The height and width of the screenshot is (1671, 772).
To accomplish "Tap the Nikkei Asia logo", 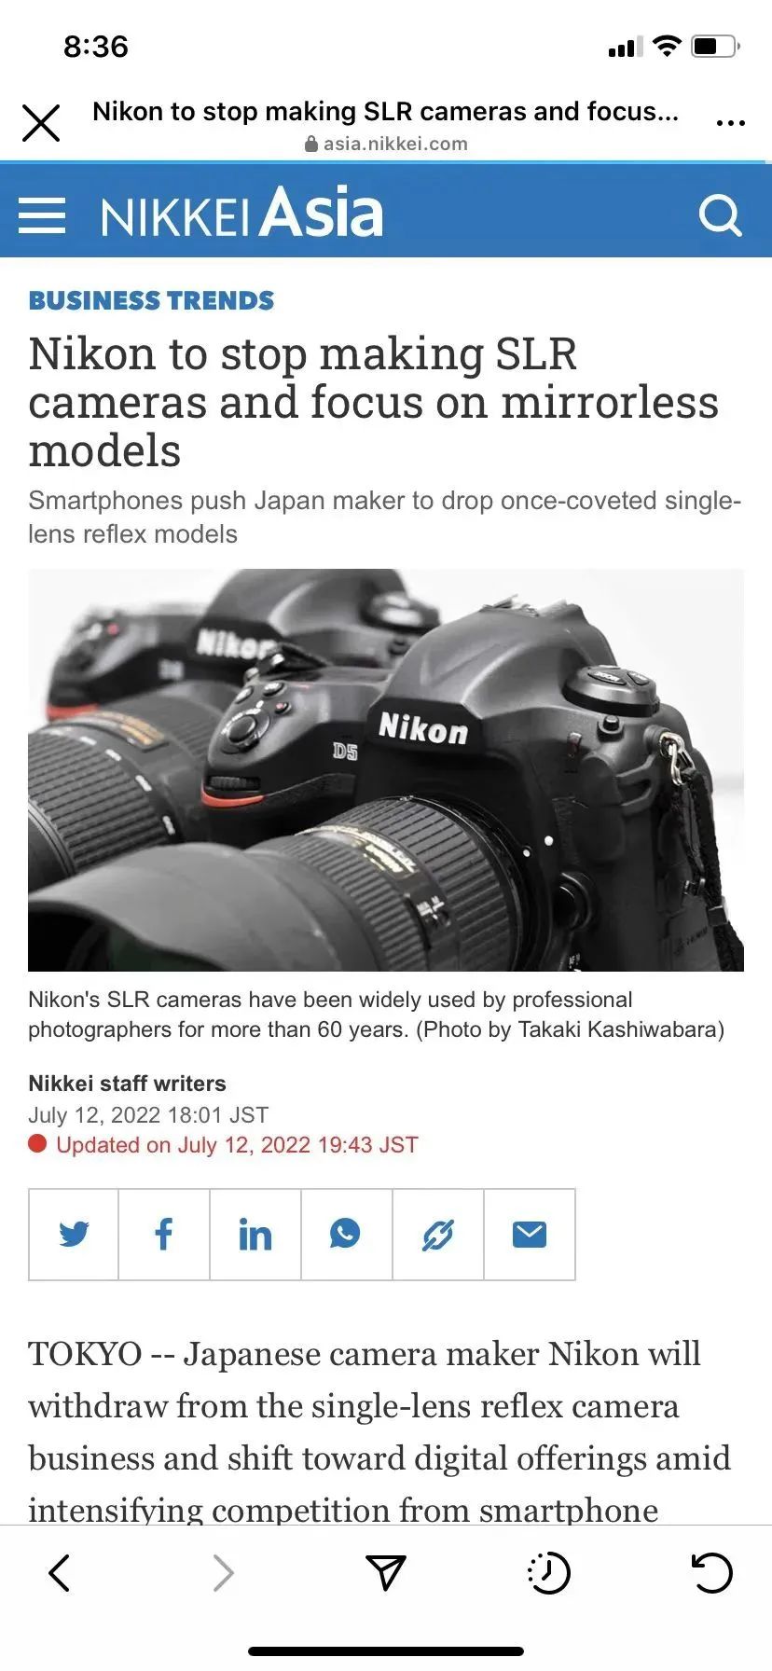I will (x=241, y=213).
